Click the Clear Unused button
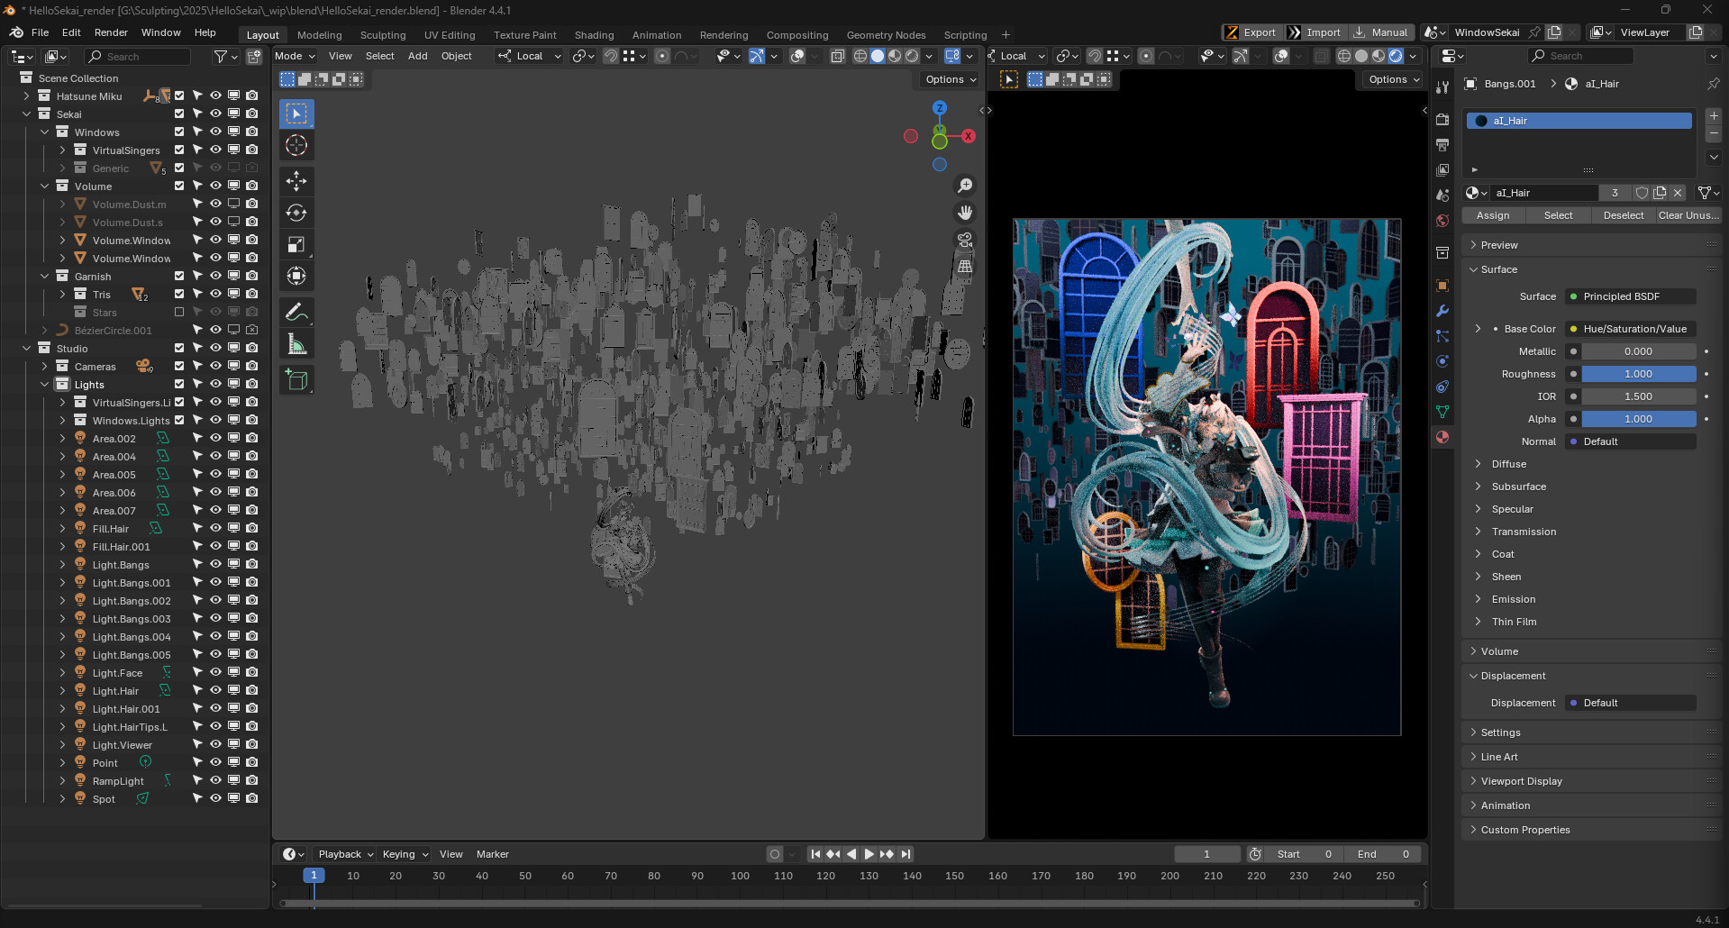 1688,215
